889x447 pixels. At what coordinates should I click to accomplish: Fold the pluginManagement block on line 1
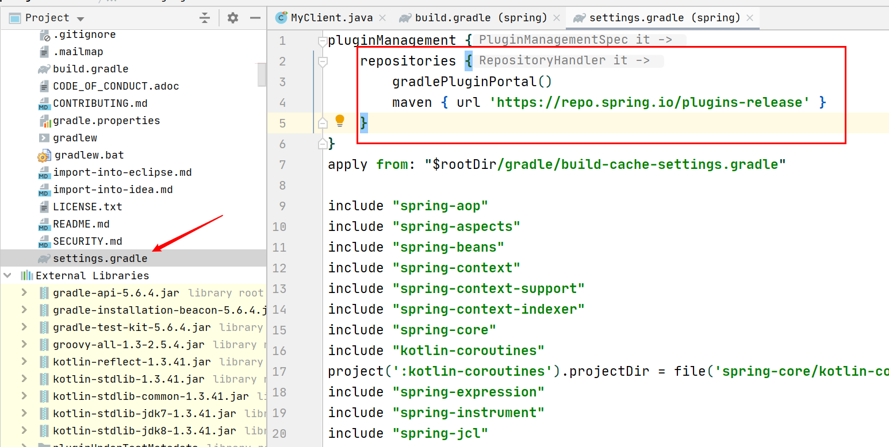323,41
